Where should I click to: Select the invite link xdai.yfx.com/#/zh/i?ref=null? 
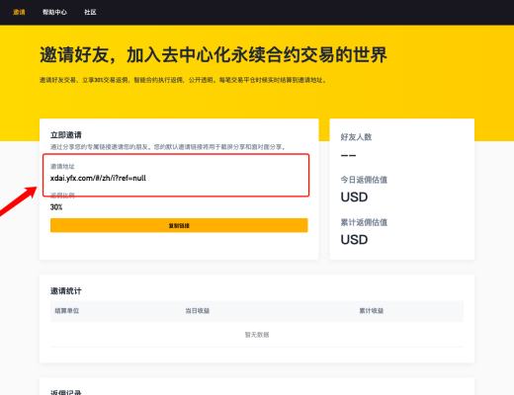pos(98,178)
